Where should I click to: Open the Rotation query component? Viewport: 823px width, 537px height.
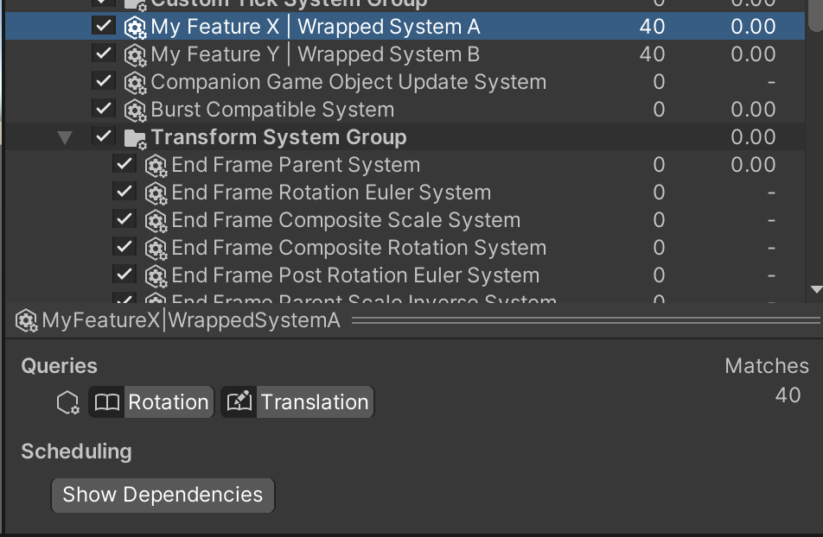pos(169,401)
